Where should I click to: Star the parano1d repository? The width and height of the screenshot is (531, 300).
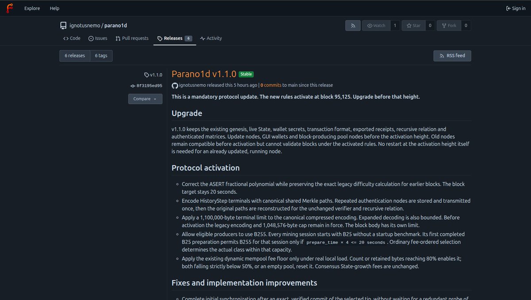413,26
